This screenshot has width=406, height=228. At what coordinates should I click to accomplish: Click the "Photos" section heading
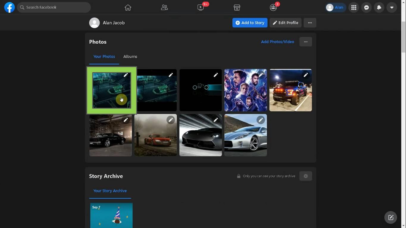pyautogui.click(x=98, y=42)
